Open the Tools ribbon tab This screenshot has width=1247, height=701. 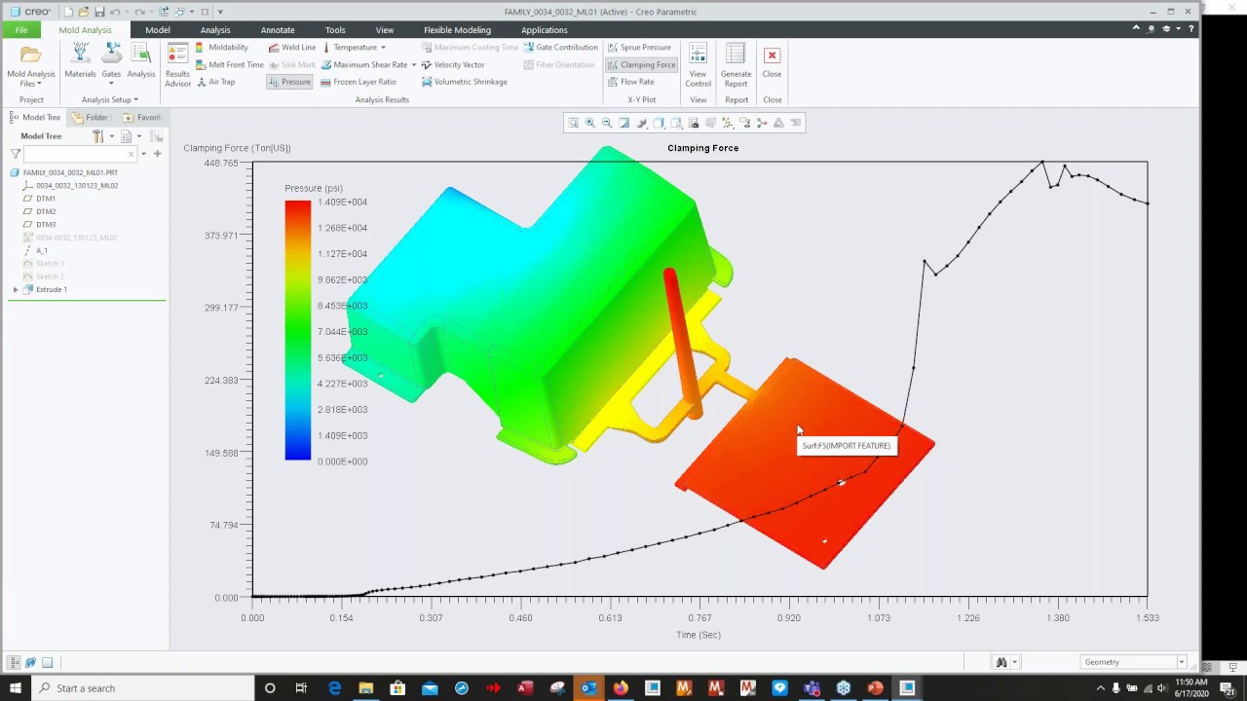coord(335,30)
